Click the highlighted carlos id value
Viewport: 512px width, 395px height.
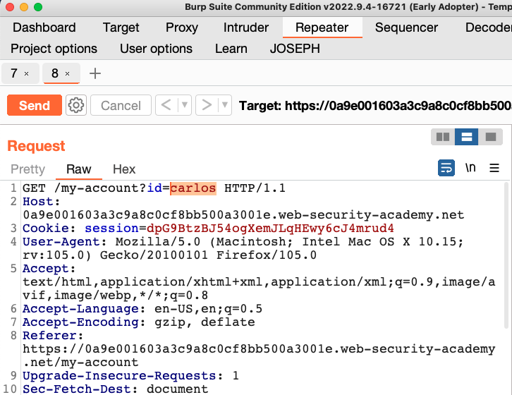pyautogui.click(x=193, y=188)
